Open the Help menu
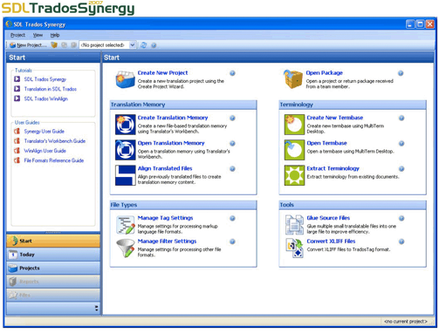This screenshot has width=439, height=333. pos(55,35)
